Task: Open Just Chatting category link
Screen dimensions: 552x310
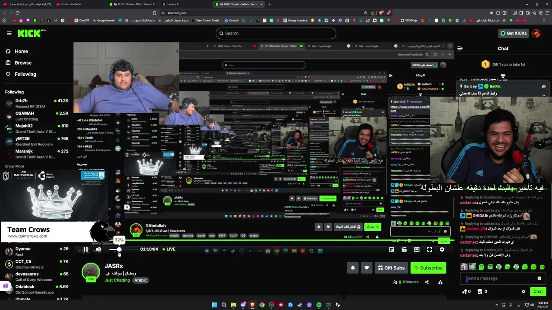Action: click(x=117, y=280)
